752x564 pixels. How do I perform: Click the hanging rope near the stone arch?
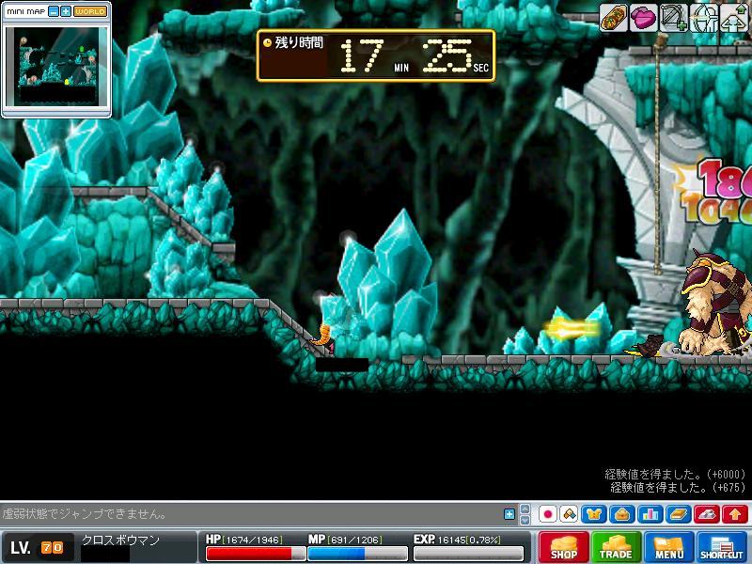pos(659,156)
